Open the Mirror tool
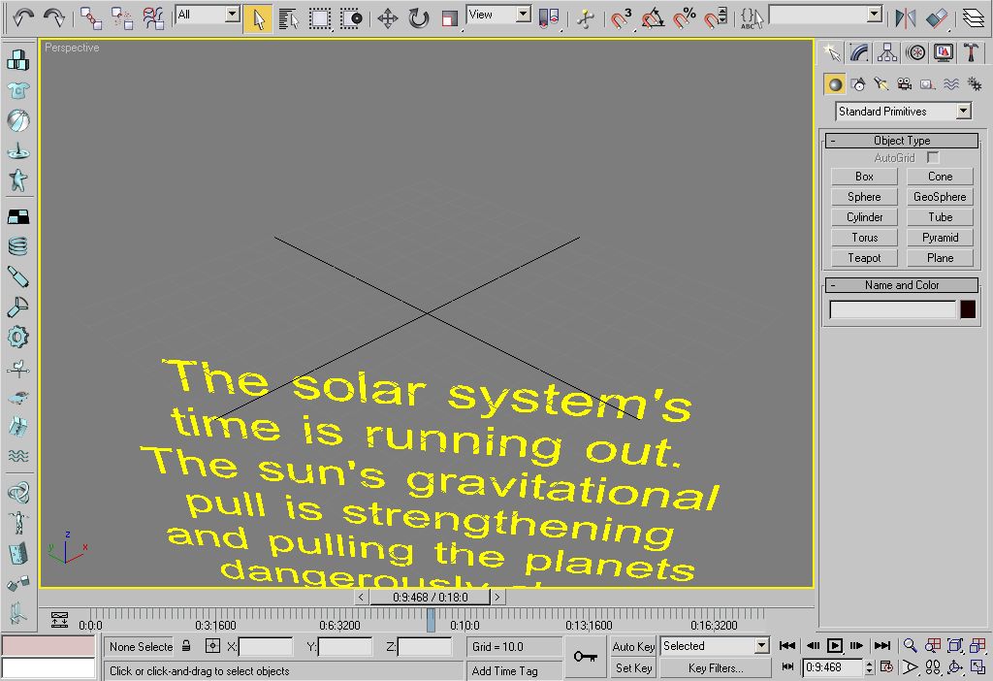This screenshot has width=993, height=681. tap(905, 17)
